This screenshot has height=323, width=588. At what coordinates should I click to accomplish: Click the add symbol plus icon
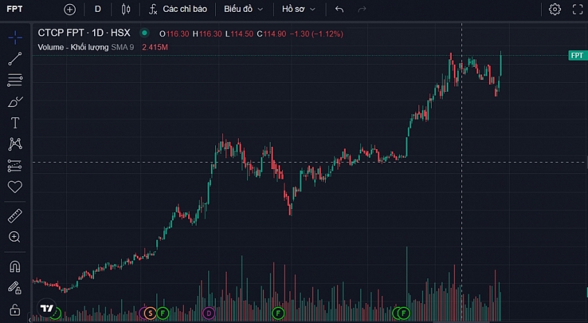click(x=69, y=10)
